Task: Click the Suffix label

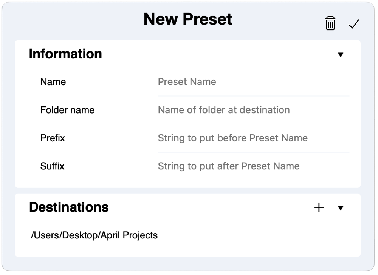Action: (x=52, y=166)
